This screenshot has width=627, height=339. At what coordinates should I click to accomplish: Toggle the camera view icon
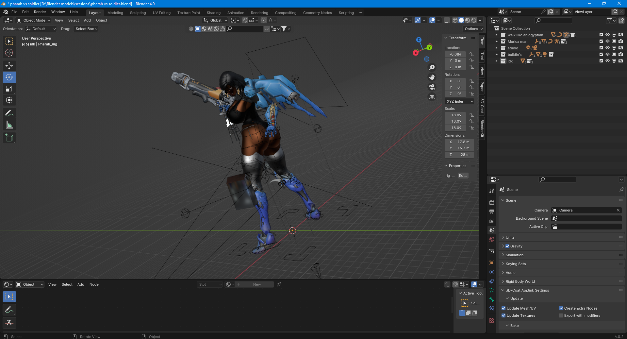click(432, 87)
